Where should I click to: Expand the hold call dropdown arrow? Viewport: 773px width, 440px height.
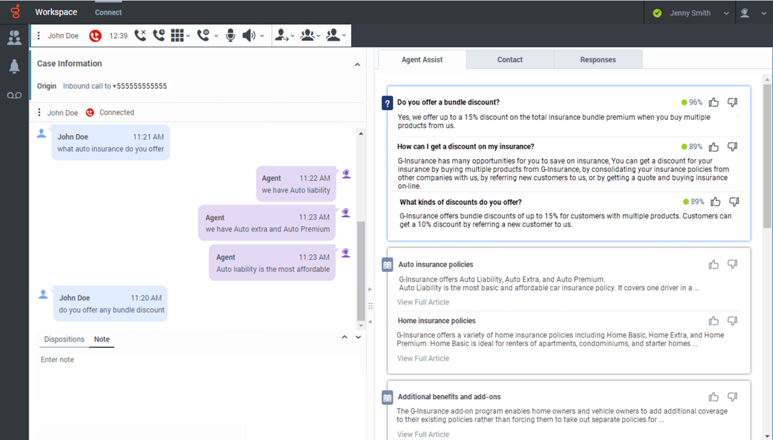point(216,36)
